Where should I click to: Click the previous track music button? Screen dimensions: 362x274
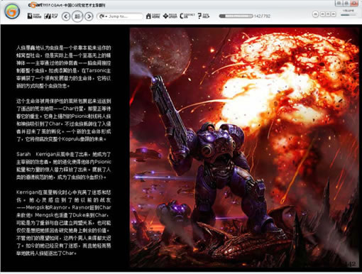point(322,14)
